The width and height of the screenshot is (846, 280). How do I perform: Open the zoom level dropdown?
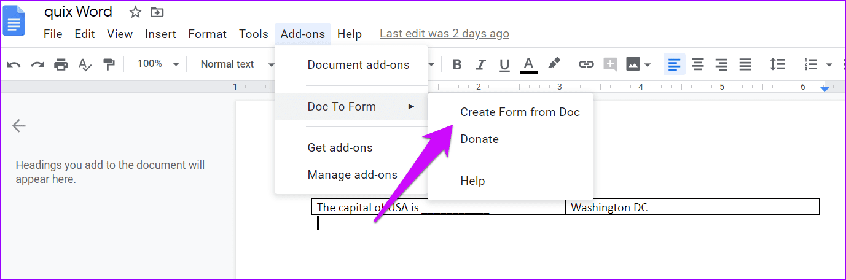pyautogui.click(x=157, y=64)
